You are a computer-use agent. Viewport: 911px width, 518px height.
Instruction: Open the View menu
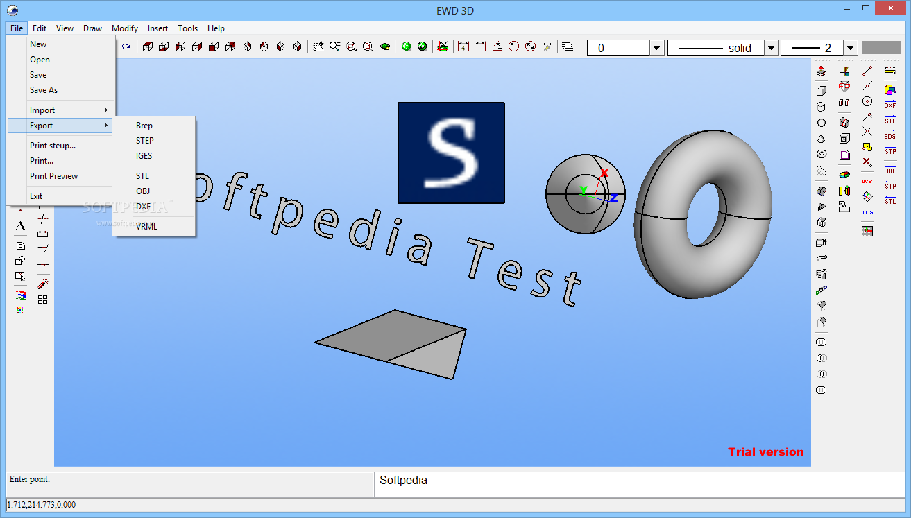[65, 28]
